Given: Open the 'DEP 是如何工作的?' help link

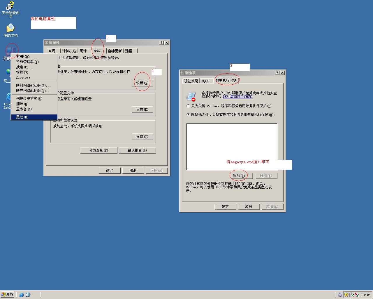Looking at the screenshot, I should click(x=237, y=97).
